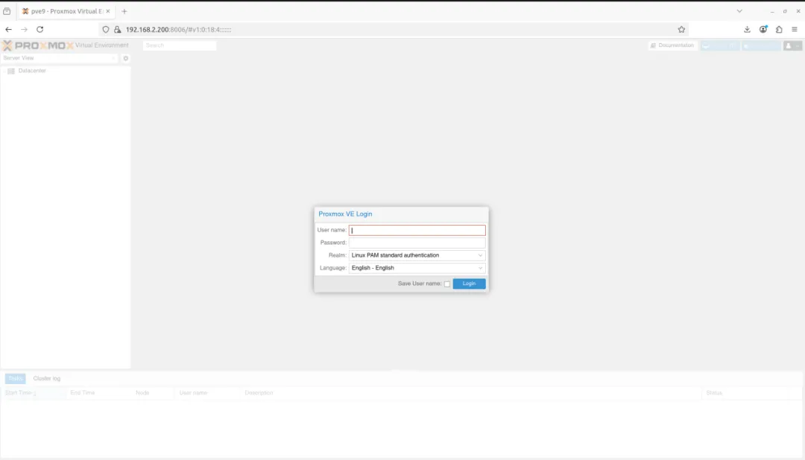805x460 pixels.
Task: Click the URL address bar text
Action: pos(178,30)
